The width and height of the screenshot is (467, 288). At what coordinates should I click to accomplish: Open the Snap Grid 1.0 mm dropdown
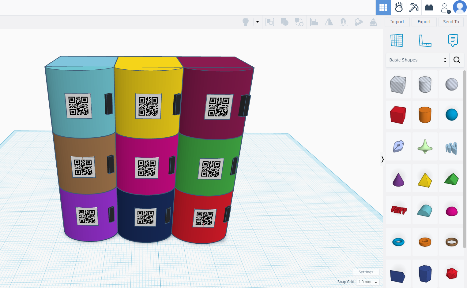pyautogui.click(x=368, y=282)
